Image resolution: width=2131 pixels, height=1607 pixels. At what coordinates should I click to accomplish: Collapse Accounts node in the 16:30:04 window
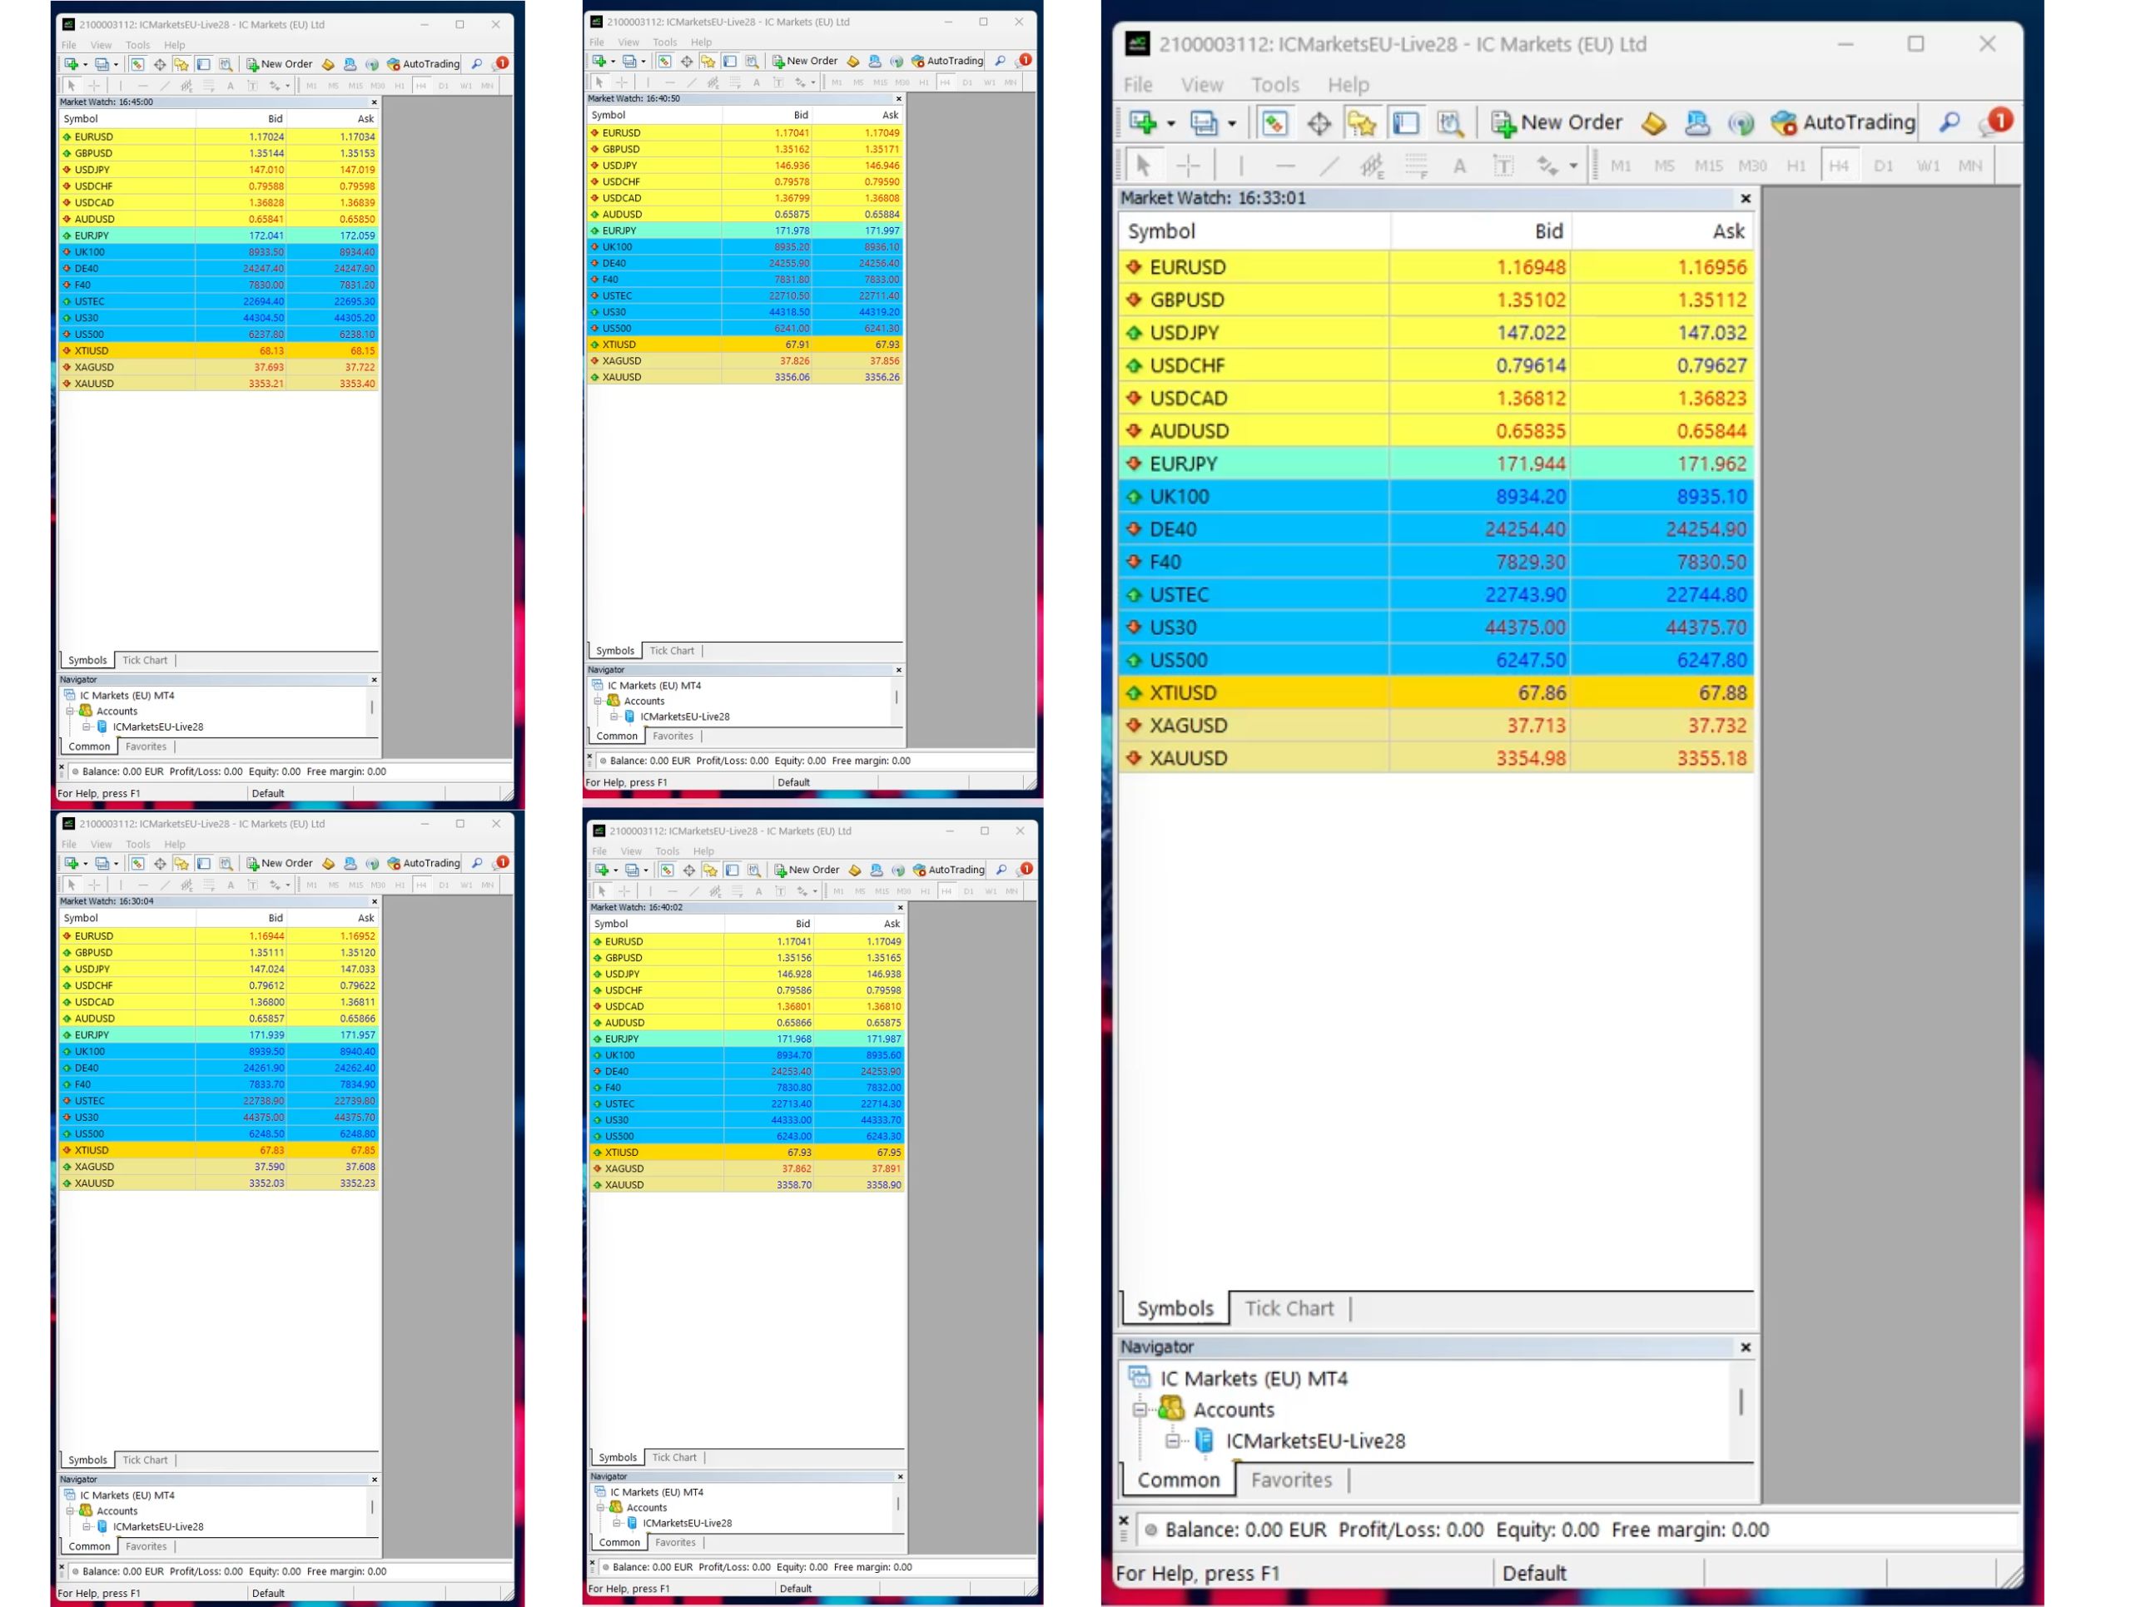69,1510
